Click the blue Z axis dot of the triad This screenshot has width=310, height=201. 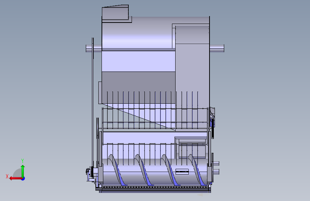tap(23, 178)
